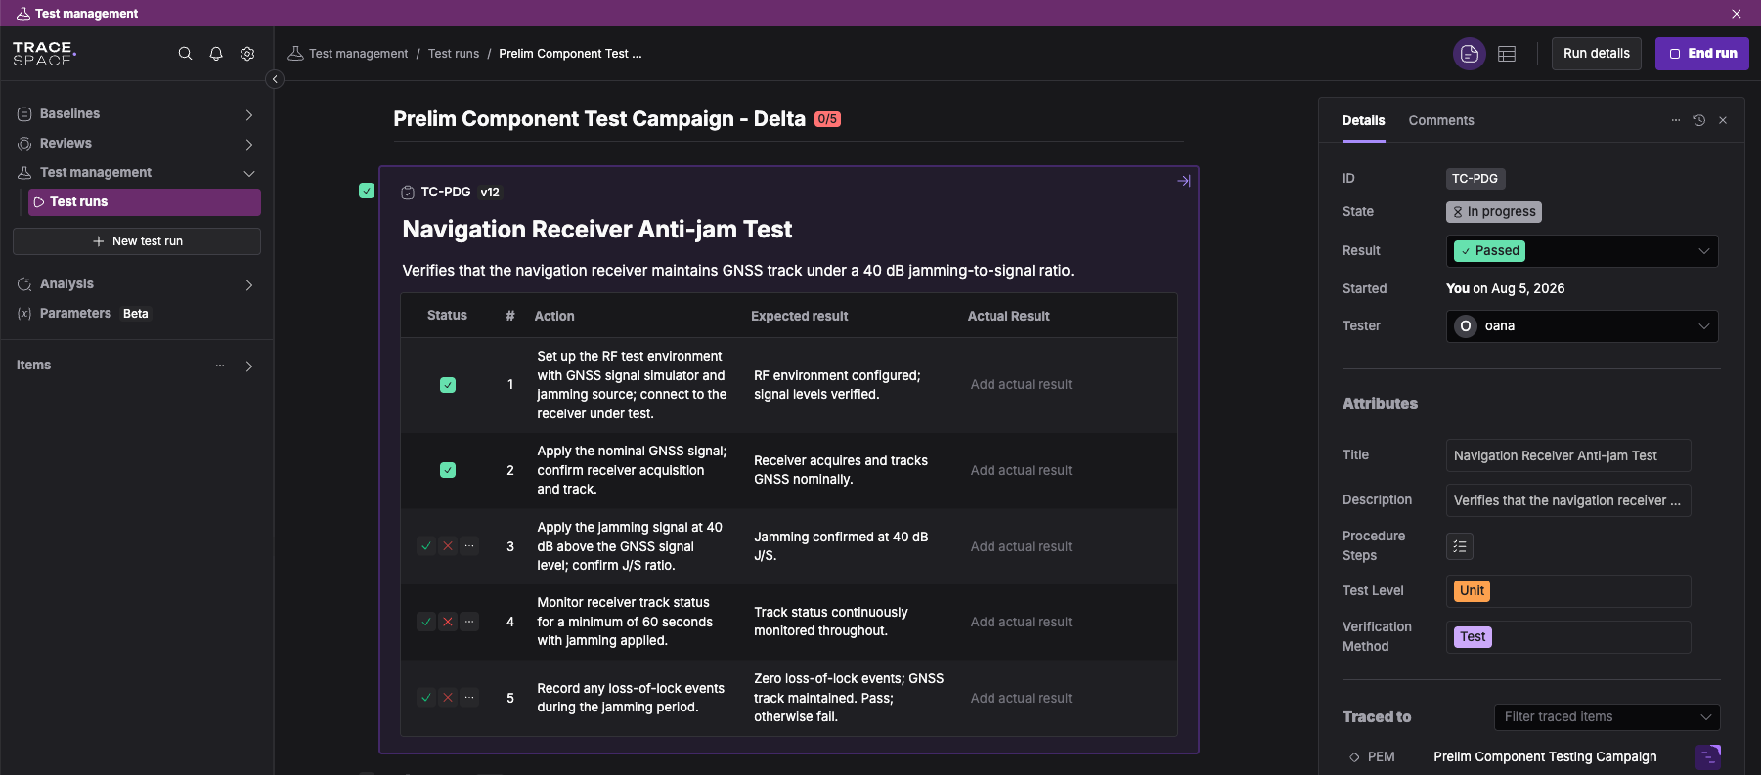Toggle the step 1 passed checkbox
Screen dimensions: 1761x775
448,385
